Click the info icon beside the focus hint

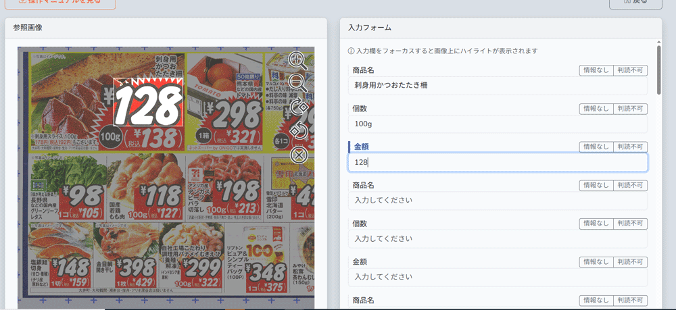(351, 51)
